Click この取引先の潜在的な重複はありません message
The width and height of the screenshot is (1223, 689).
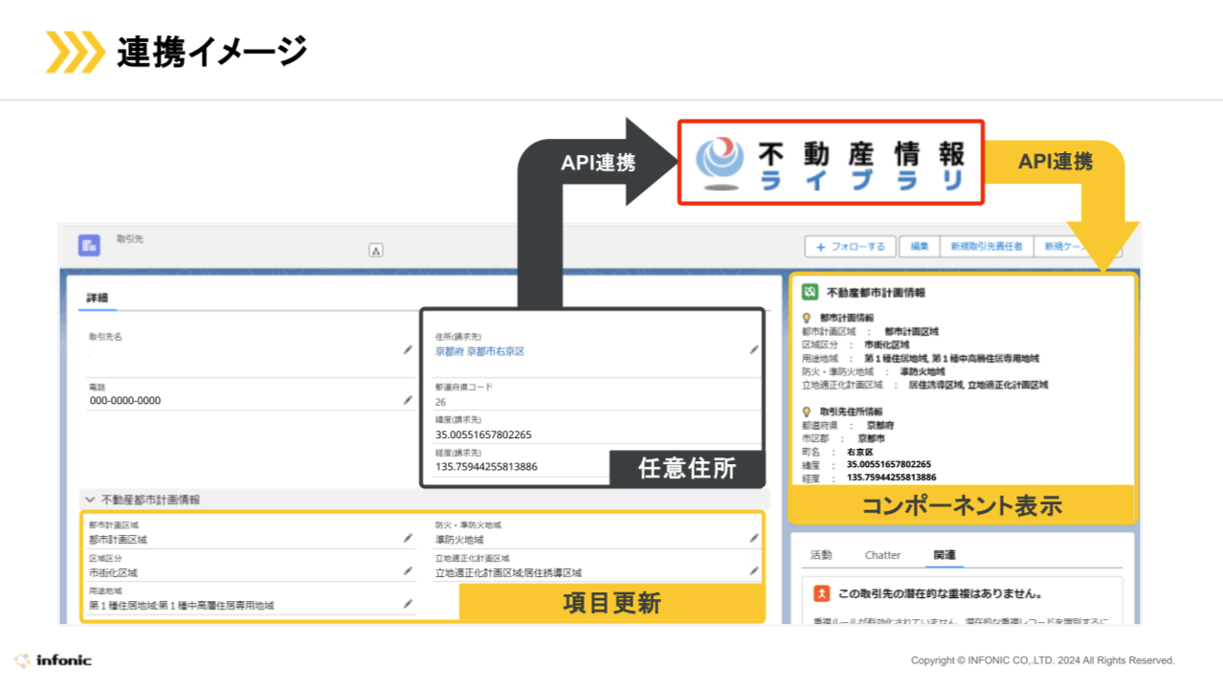940,594
